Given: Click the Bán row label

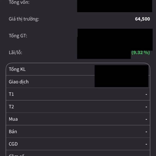Looking at the screenshot, I should coord(13,132).
